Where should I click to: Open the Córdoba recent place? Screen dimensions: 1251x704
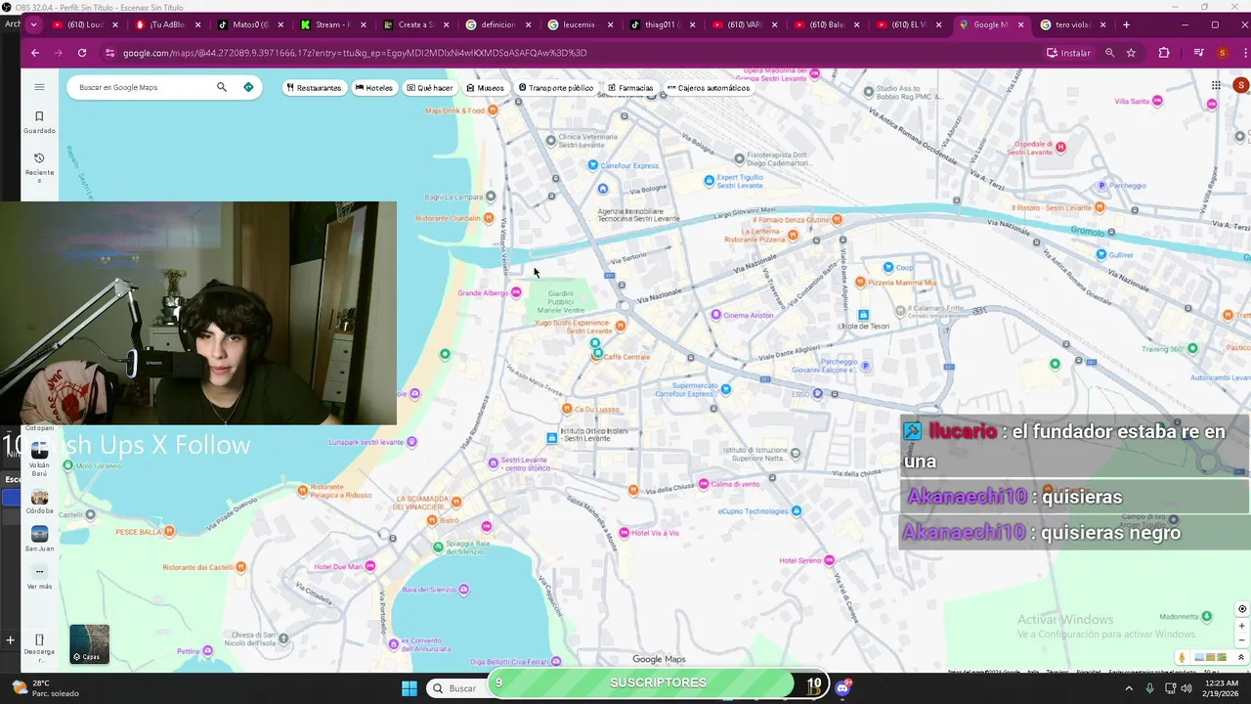(39, 502)
